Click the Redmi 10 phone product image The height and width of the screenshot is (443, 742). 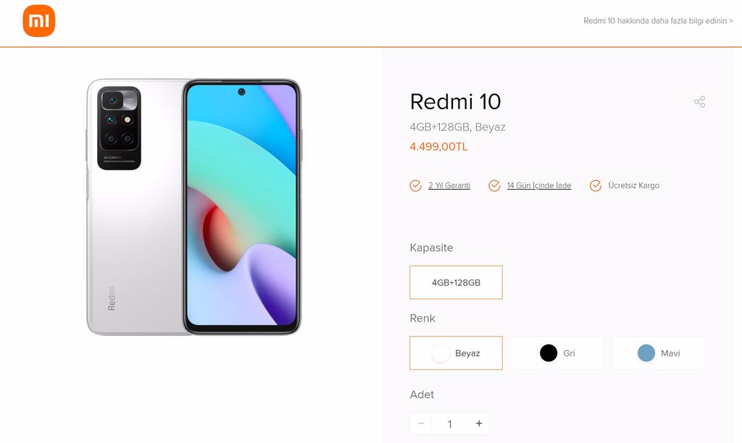tap(193, 207)
